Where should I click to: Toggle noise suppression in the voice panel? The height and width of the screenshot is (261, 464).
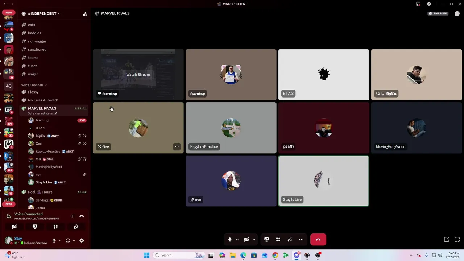[73, 216]
